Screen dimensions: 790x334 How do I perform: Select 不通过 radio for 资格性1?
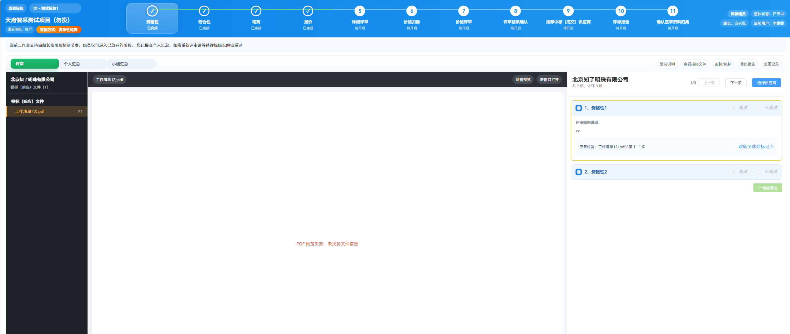coord(759,108)
